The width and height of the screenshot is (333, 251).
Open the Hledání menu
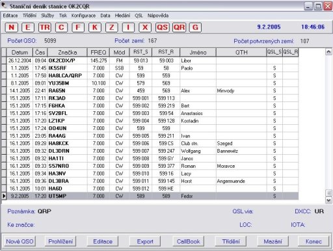(x=122, y=16)
